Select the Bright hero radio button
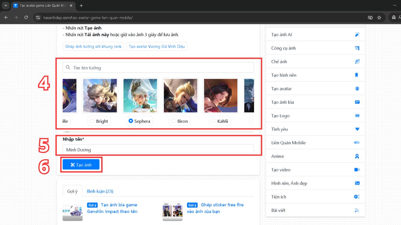Image resolution: width=401 pixels, height=225 pixels. (93, 121)
